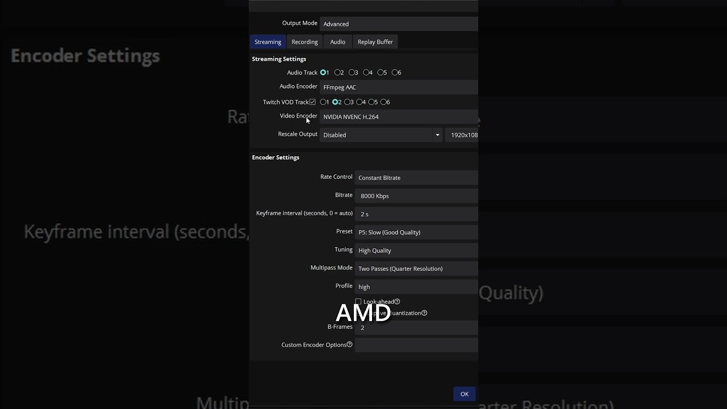
Task: Toggle the Twitch VOD Track checkbox
Action: 312,102
